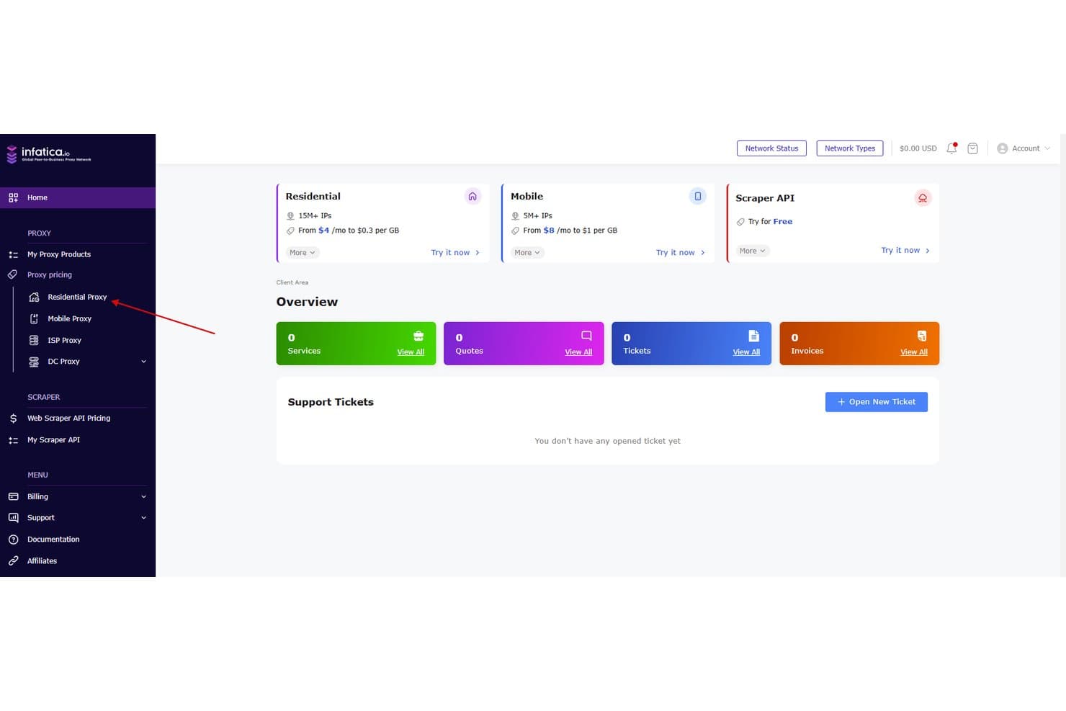Click View All on Services tile
1066x711 pixels.
(x=411, y=352)
